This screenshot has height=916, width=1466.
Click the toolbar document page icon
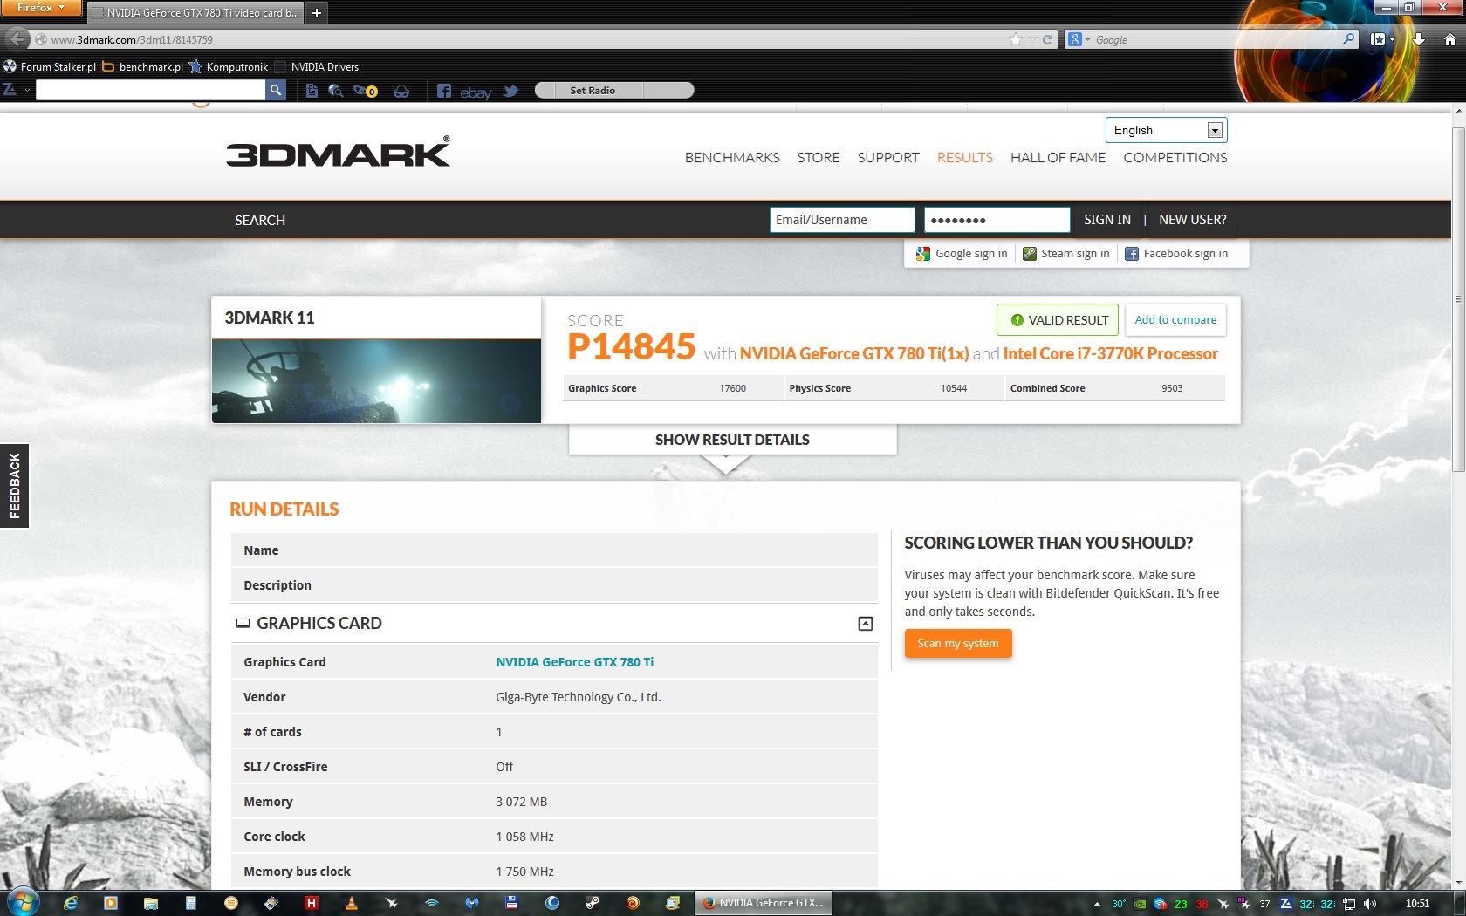[x=312, y=91]
